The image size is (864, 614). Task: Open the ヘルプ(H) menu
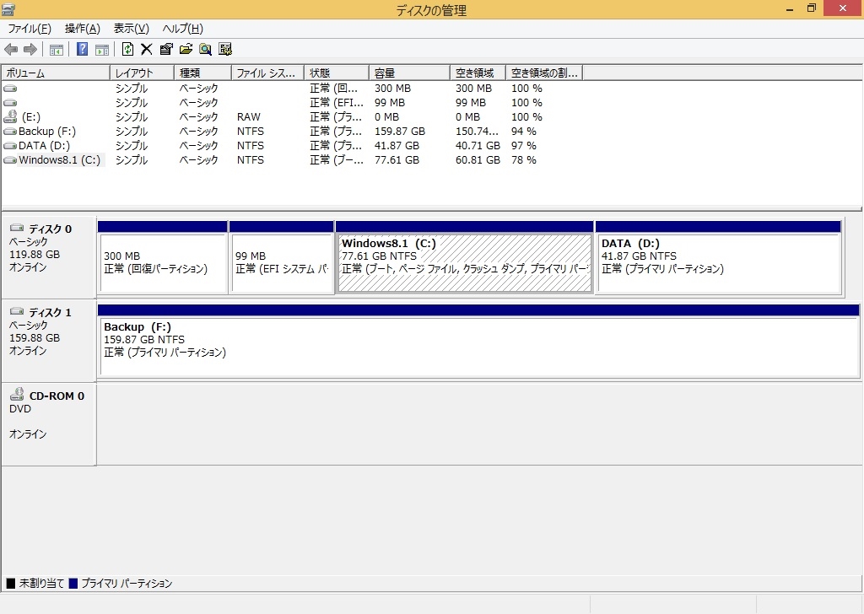182,29
